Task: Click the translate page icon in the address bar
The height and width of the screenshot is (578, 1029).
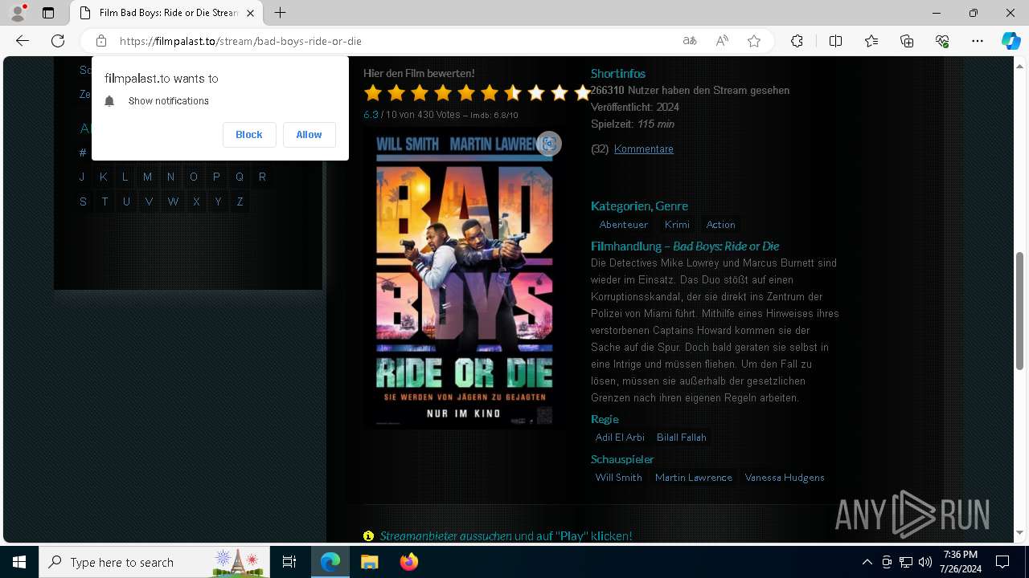Action: [x=690, y=41]
